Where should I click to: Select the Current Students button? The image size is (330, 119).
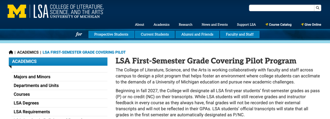tap(155, 34)
